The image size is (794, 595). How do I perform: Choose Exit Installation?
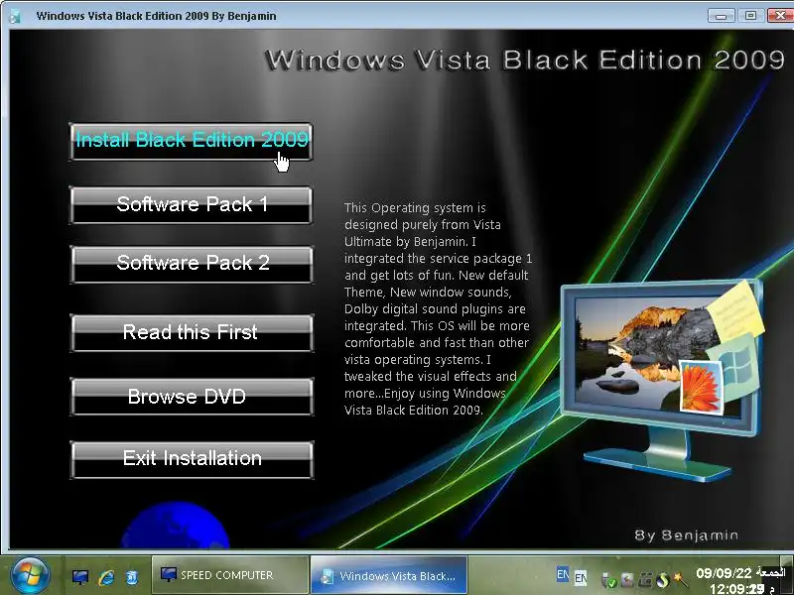coord(192,459)
